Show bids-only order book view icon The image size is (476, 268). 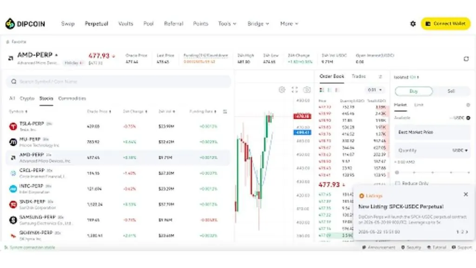click(x=329, y=90)
